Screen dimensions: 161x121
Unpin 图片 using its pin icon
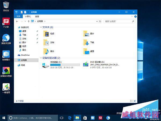(x=37, y=42)
